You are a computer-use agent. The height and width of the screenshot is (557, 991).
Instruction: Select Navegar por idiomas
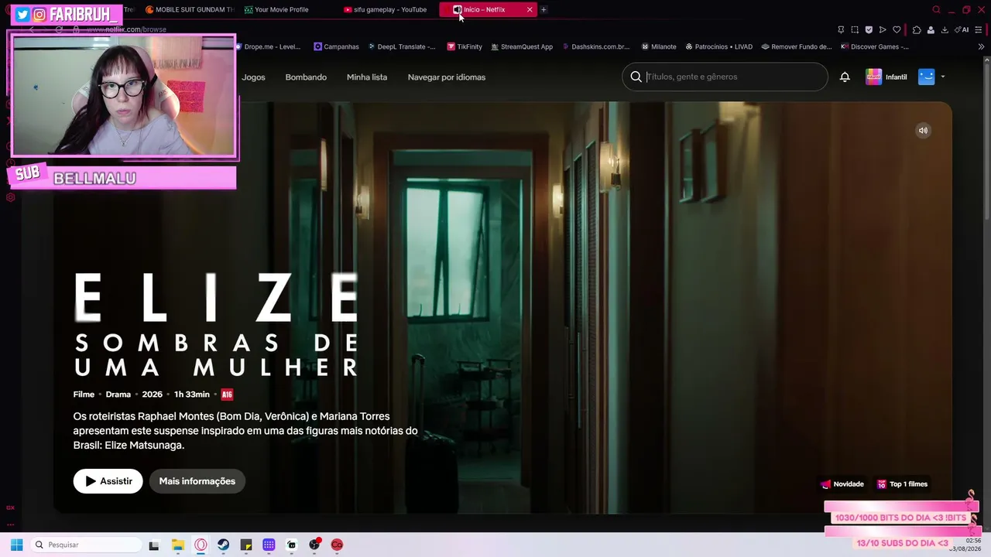tap(447, 77)
